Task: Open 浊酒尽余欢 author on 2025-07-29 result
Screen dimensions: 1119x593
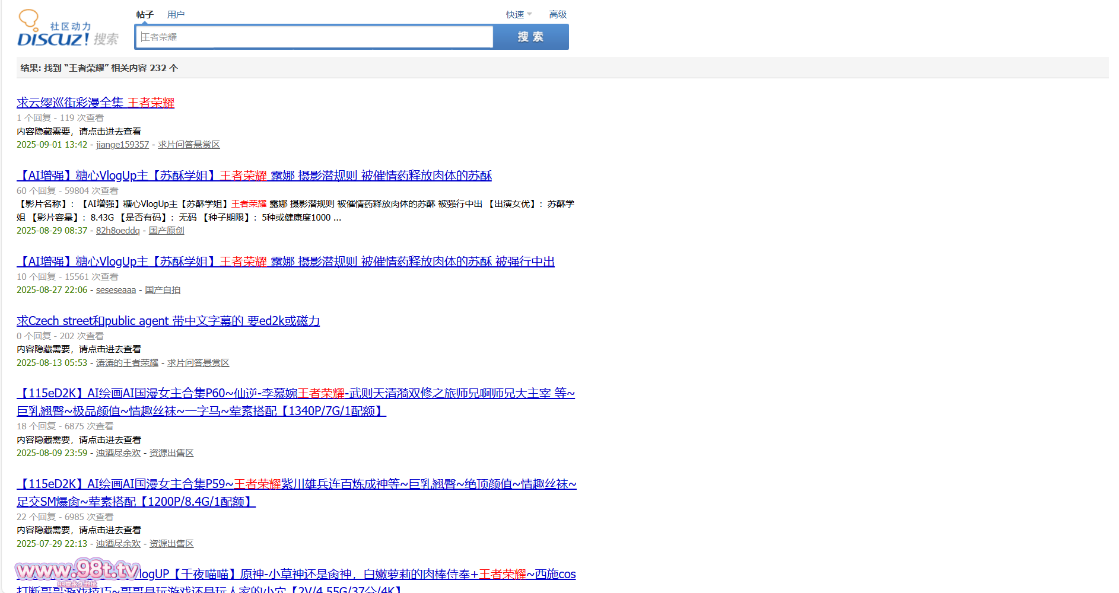Action: pos(118,544)
